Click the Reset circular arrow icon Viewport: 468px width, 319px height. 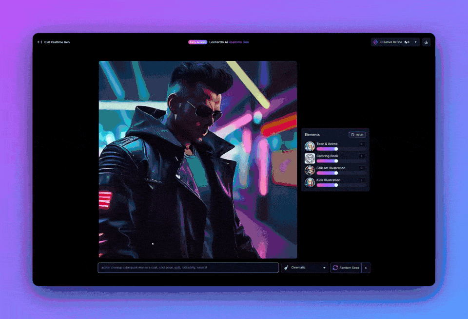click(x=352, y=135)
